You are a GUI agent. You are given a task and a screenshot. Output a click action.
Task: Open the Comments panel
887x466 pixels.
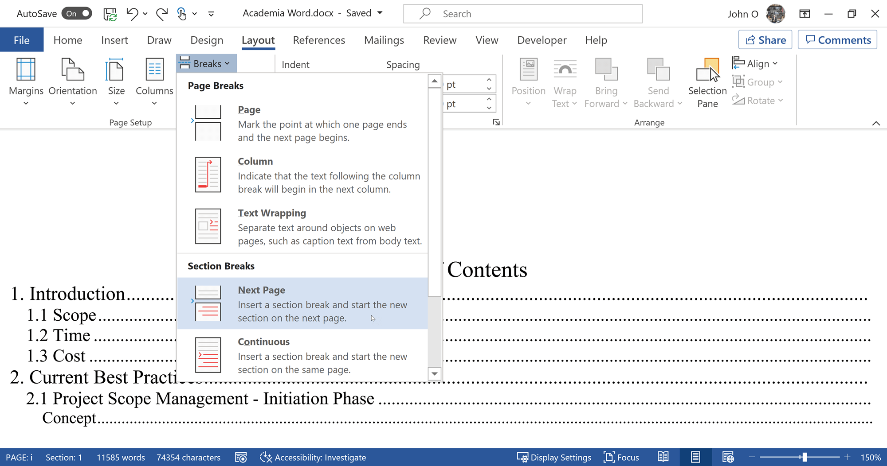click(837, 39)
